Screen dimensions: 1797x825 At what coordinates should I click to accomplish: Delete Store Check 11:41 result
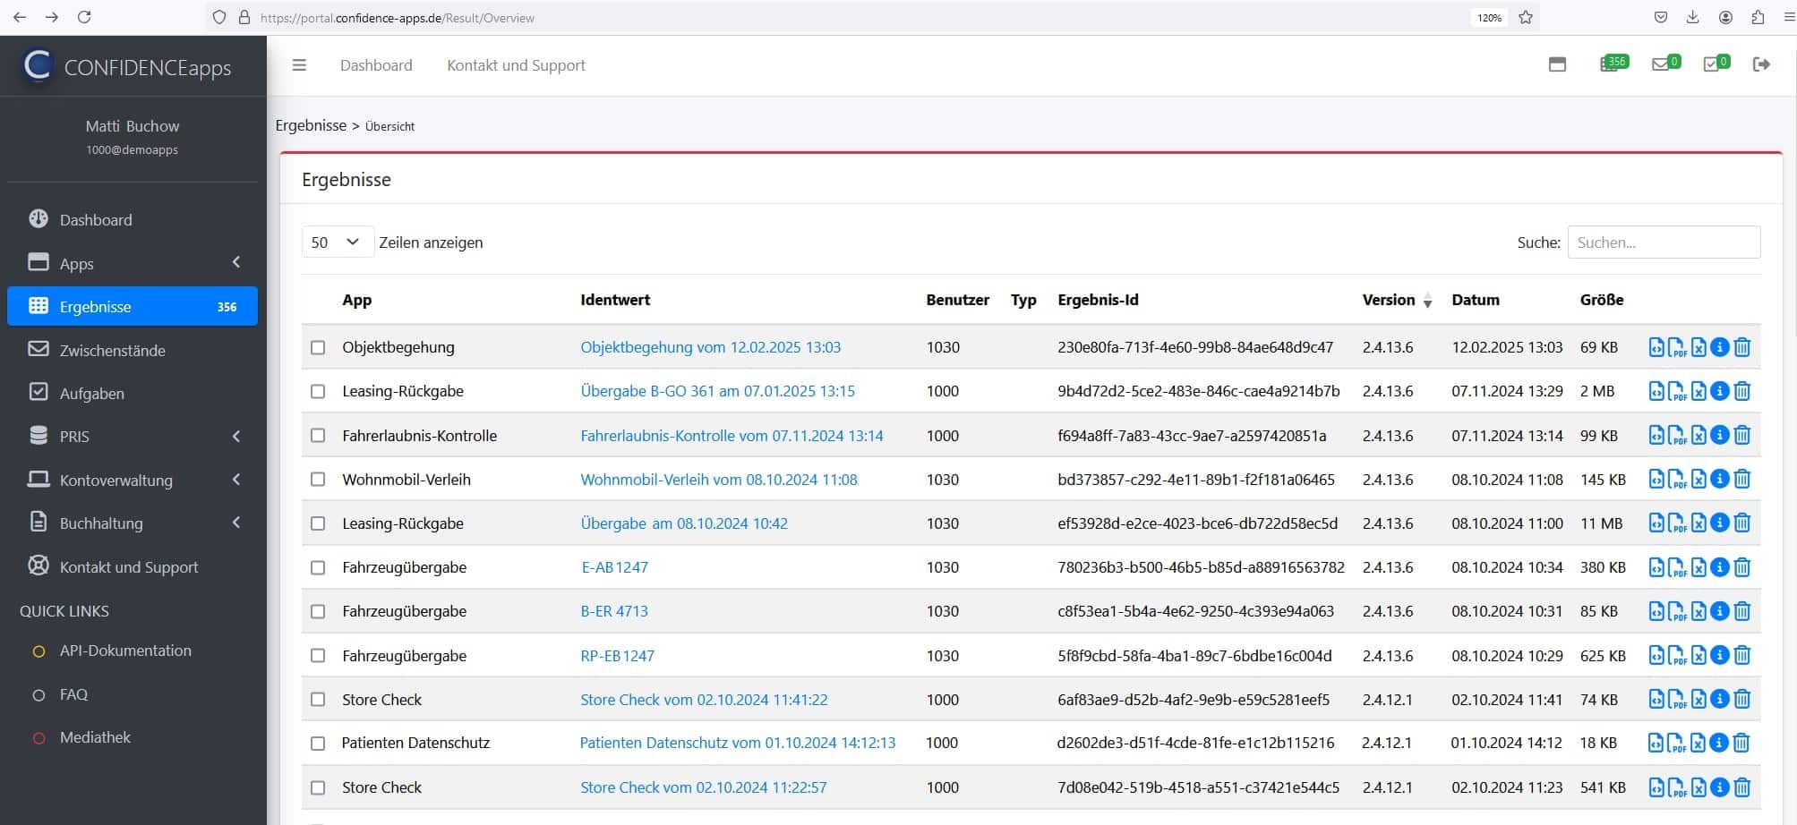1741,700
